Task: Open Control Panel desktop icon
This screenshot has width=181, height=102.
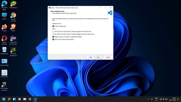Action: click(5, 62)
